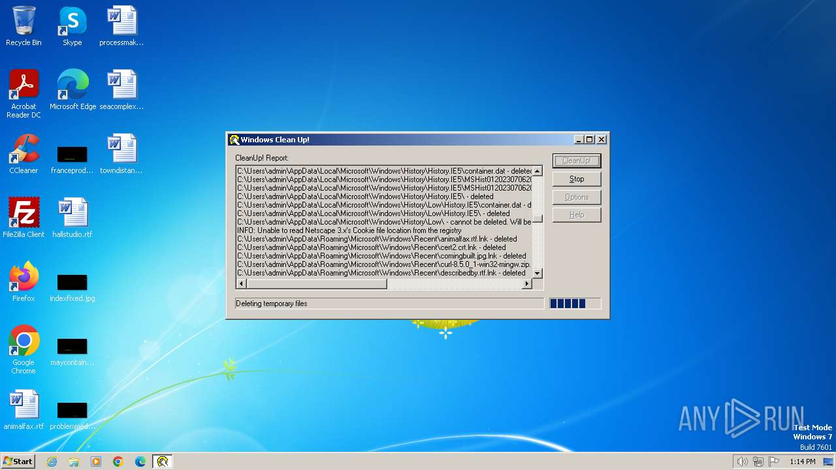Viewport: 836px width, 470px height.
Task: Maximize the Windows Clean Up window
Action: coord(589,140)
